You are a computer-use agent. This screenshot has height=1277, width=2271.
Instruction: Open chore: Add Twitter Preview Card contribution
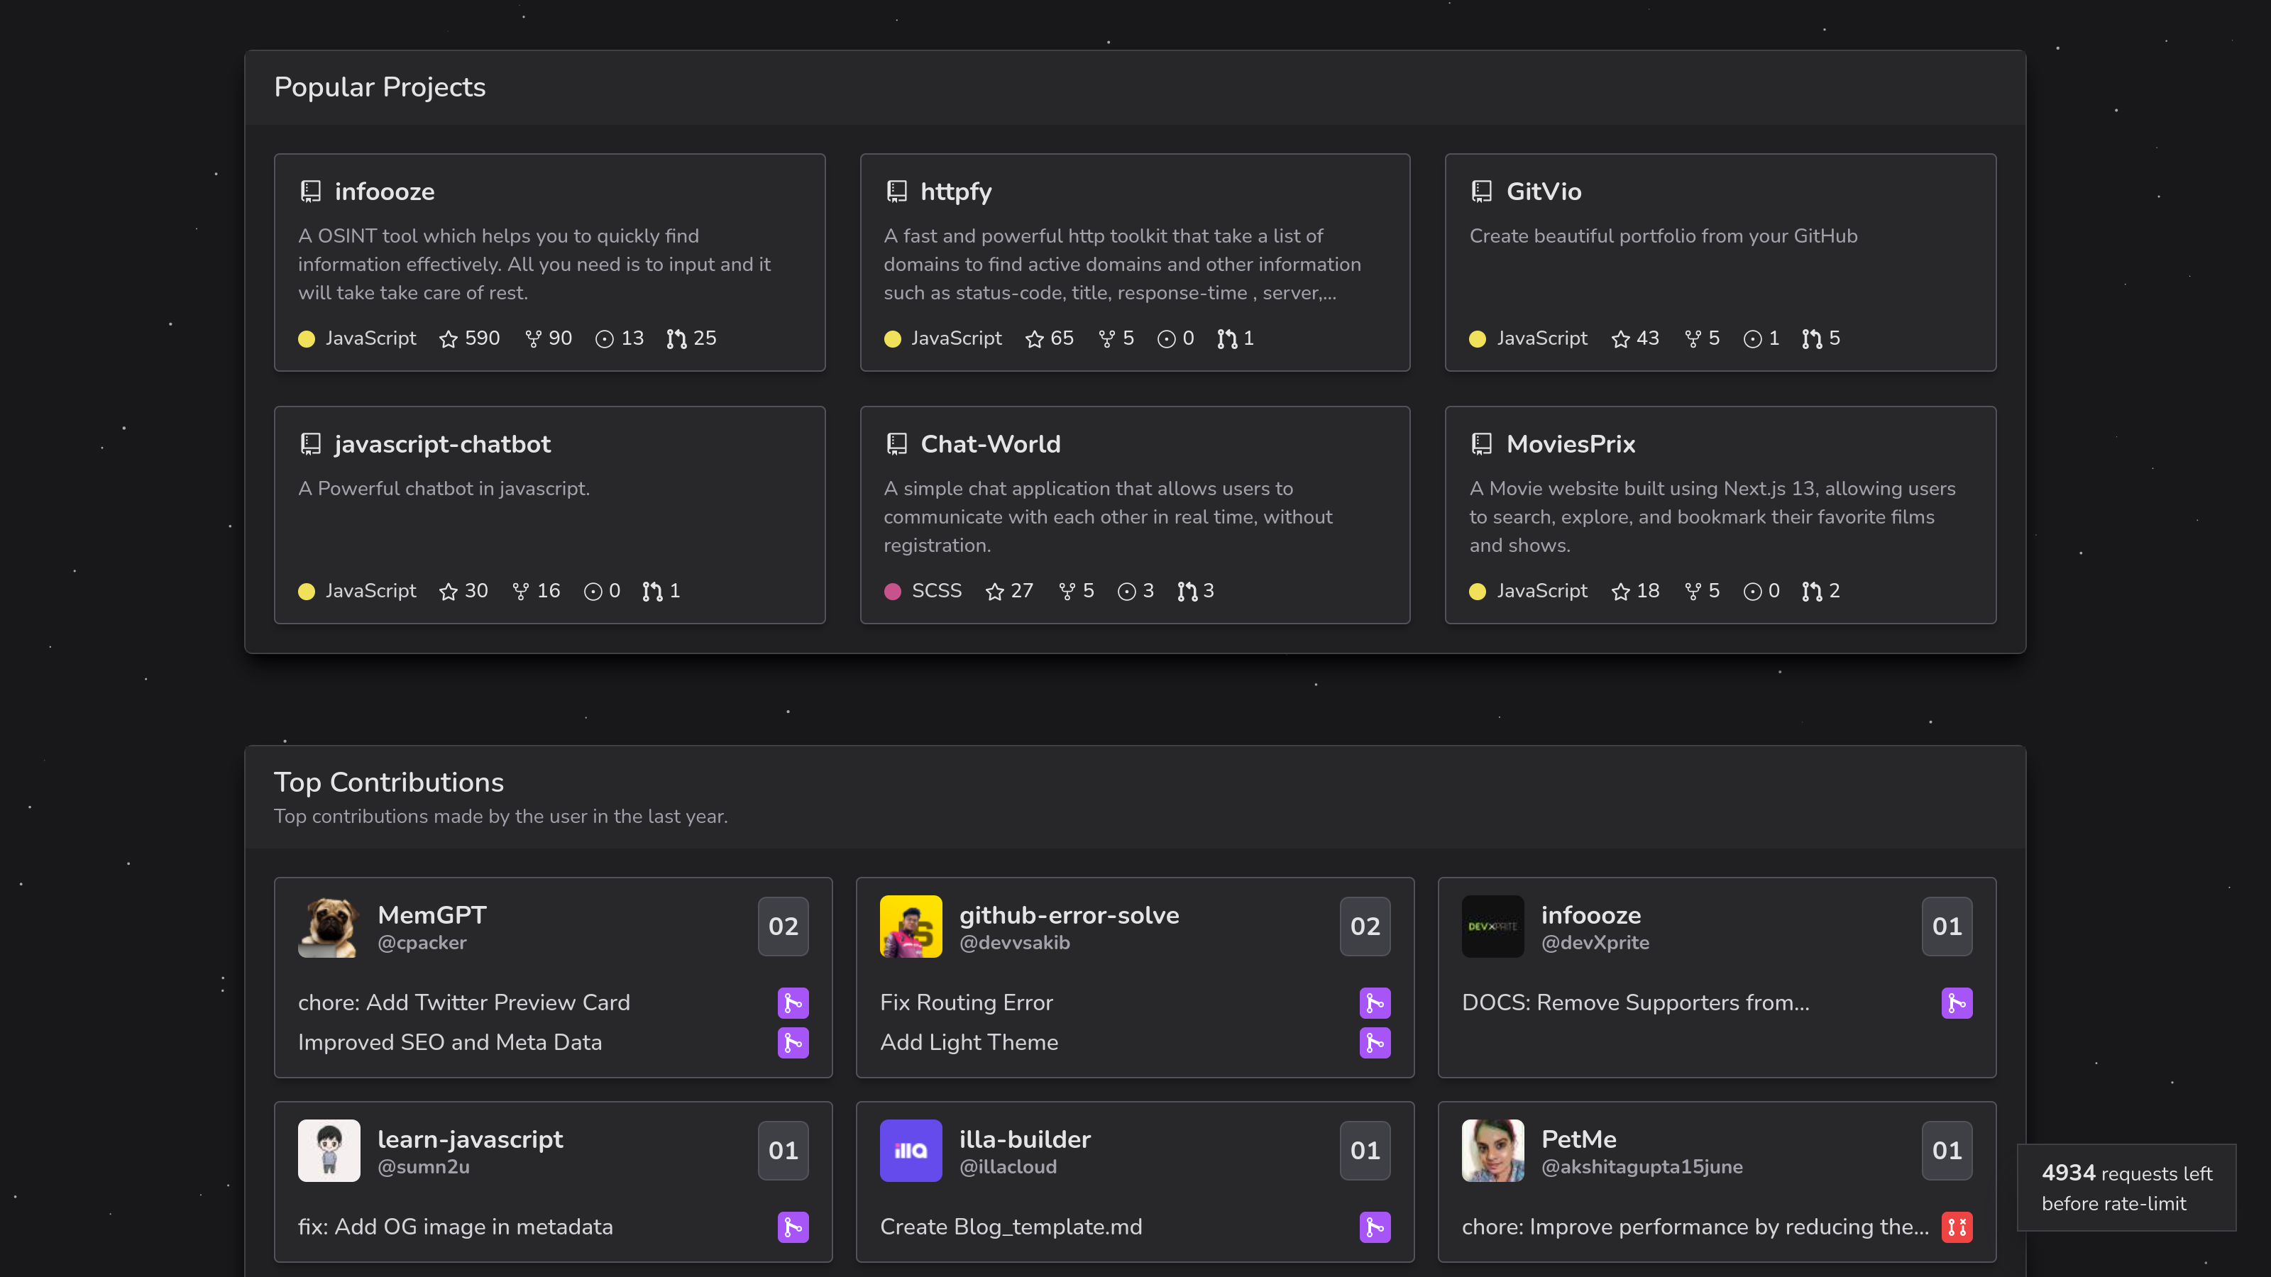point(463,1003)
